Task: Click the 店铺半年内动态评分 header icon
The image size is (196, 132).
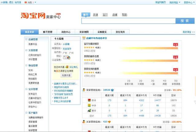Action: (x=84, y=38)
